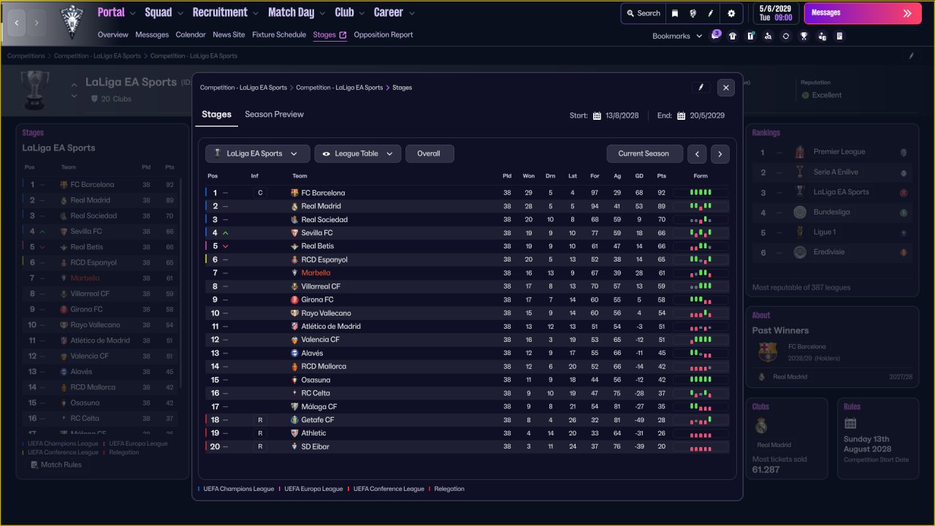This screenshot has width=935, height=526.
Task: Click the Real Madrid crest in league table
Action: click(x=294, y=206)
